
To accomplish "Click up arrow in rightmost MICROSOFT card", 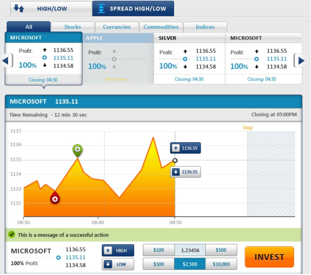I will 257,51.
